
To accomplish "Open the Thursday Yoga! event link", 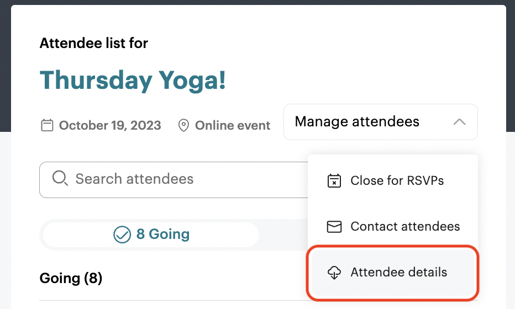I will 133,81.
